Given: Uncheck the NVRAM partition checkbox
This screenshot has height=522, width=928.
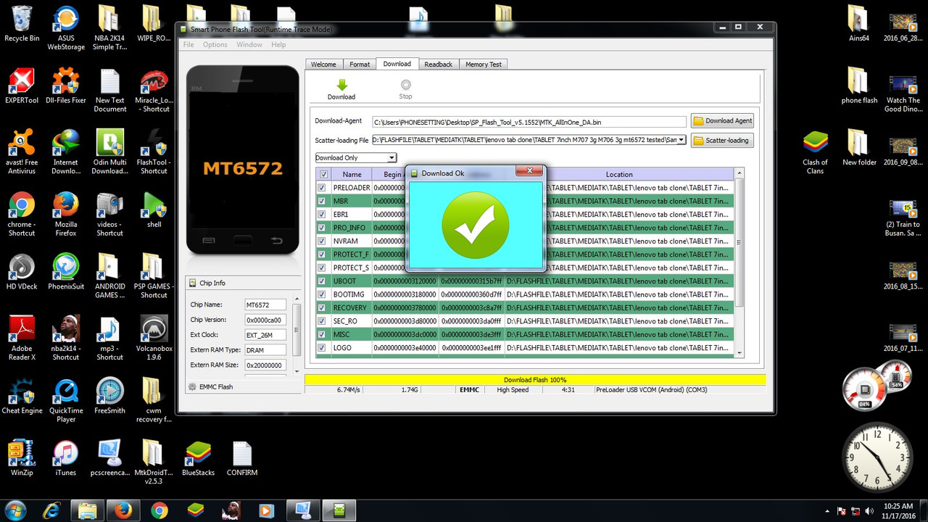Looking at the screenshot, I should tap(322, 241).
